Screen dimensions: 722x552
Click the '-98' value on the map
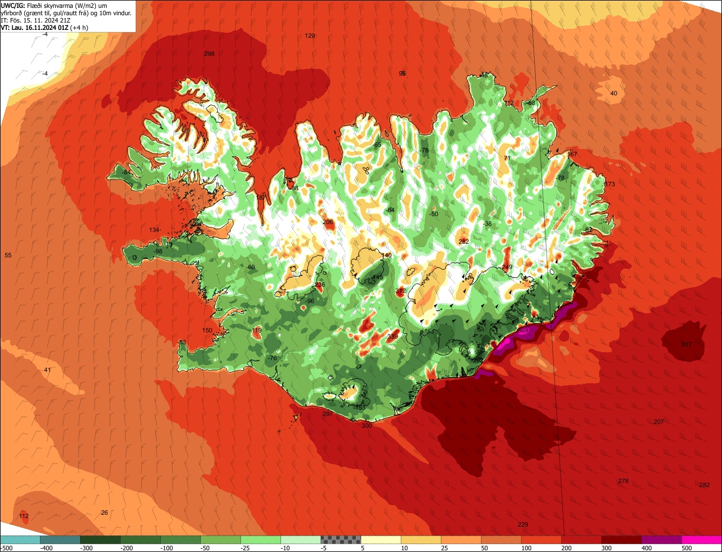158,251
